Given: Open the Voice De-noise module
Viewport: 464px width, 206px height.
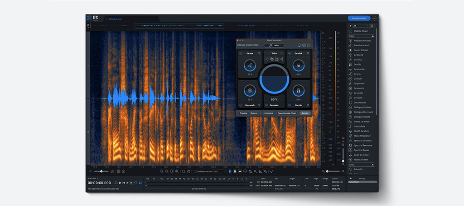Looking at the screenshot, I should click(359, 155).
